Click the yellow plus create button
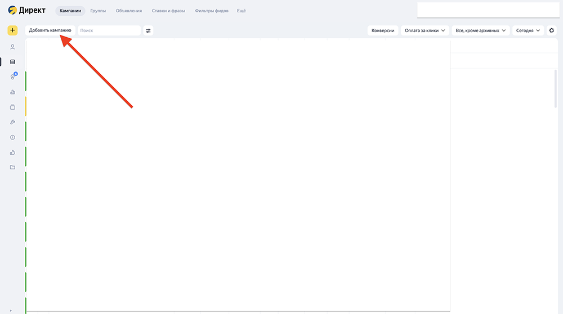563x314 pixels. pos(12,30)
